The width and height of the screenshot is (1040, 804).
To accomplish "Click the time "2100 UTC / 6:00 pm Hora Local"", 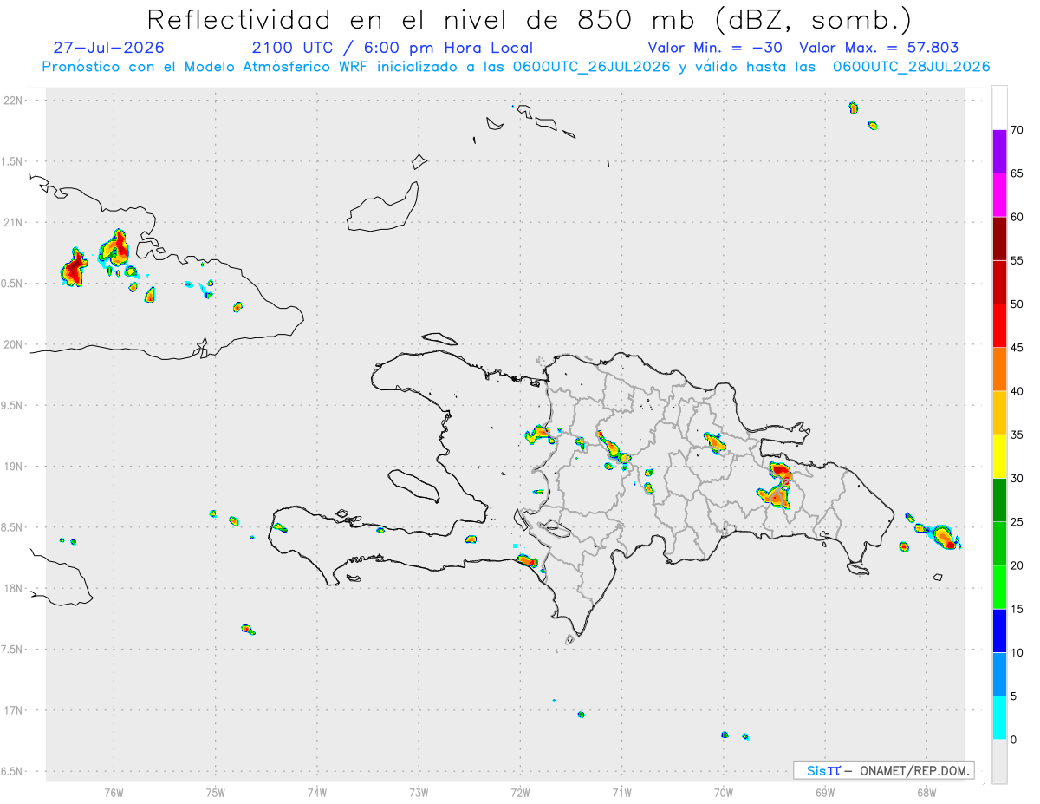I will [393, 48].
